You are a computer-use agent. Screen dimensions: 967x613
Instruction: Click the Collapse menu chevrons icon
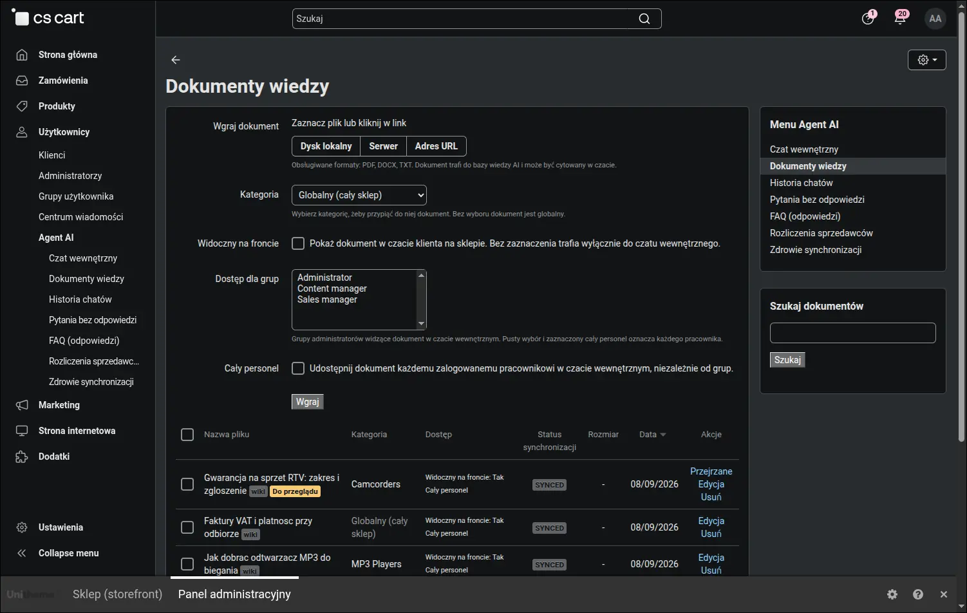point(22,553)
